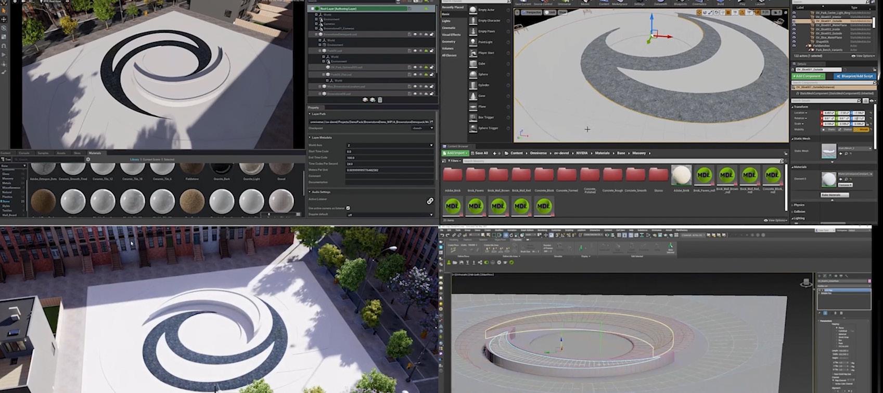Activate the Rotate tool in Omniverse toolbar
Screen dimensions: 883x393
[x=4, y=28]
